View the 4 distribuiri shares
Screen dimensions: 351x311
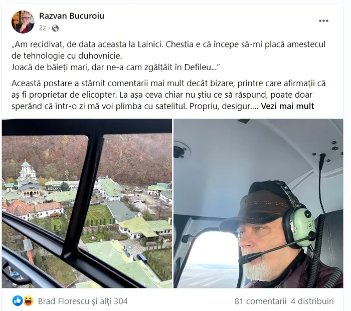312,301
